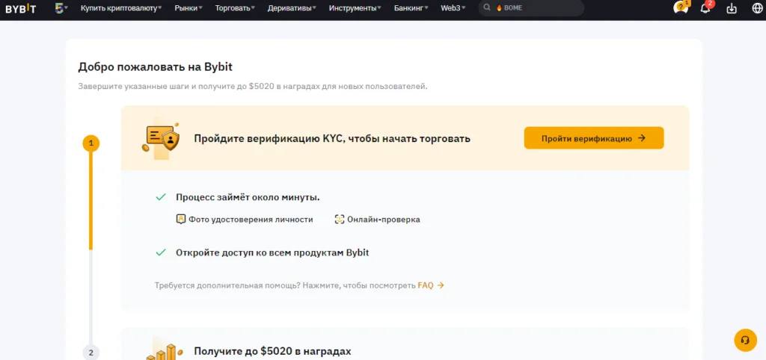The image size is (766, 360).
Task: Click step 2 circle marker
Action: pos(91,353)
